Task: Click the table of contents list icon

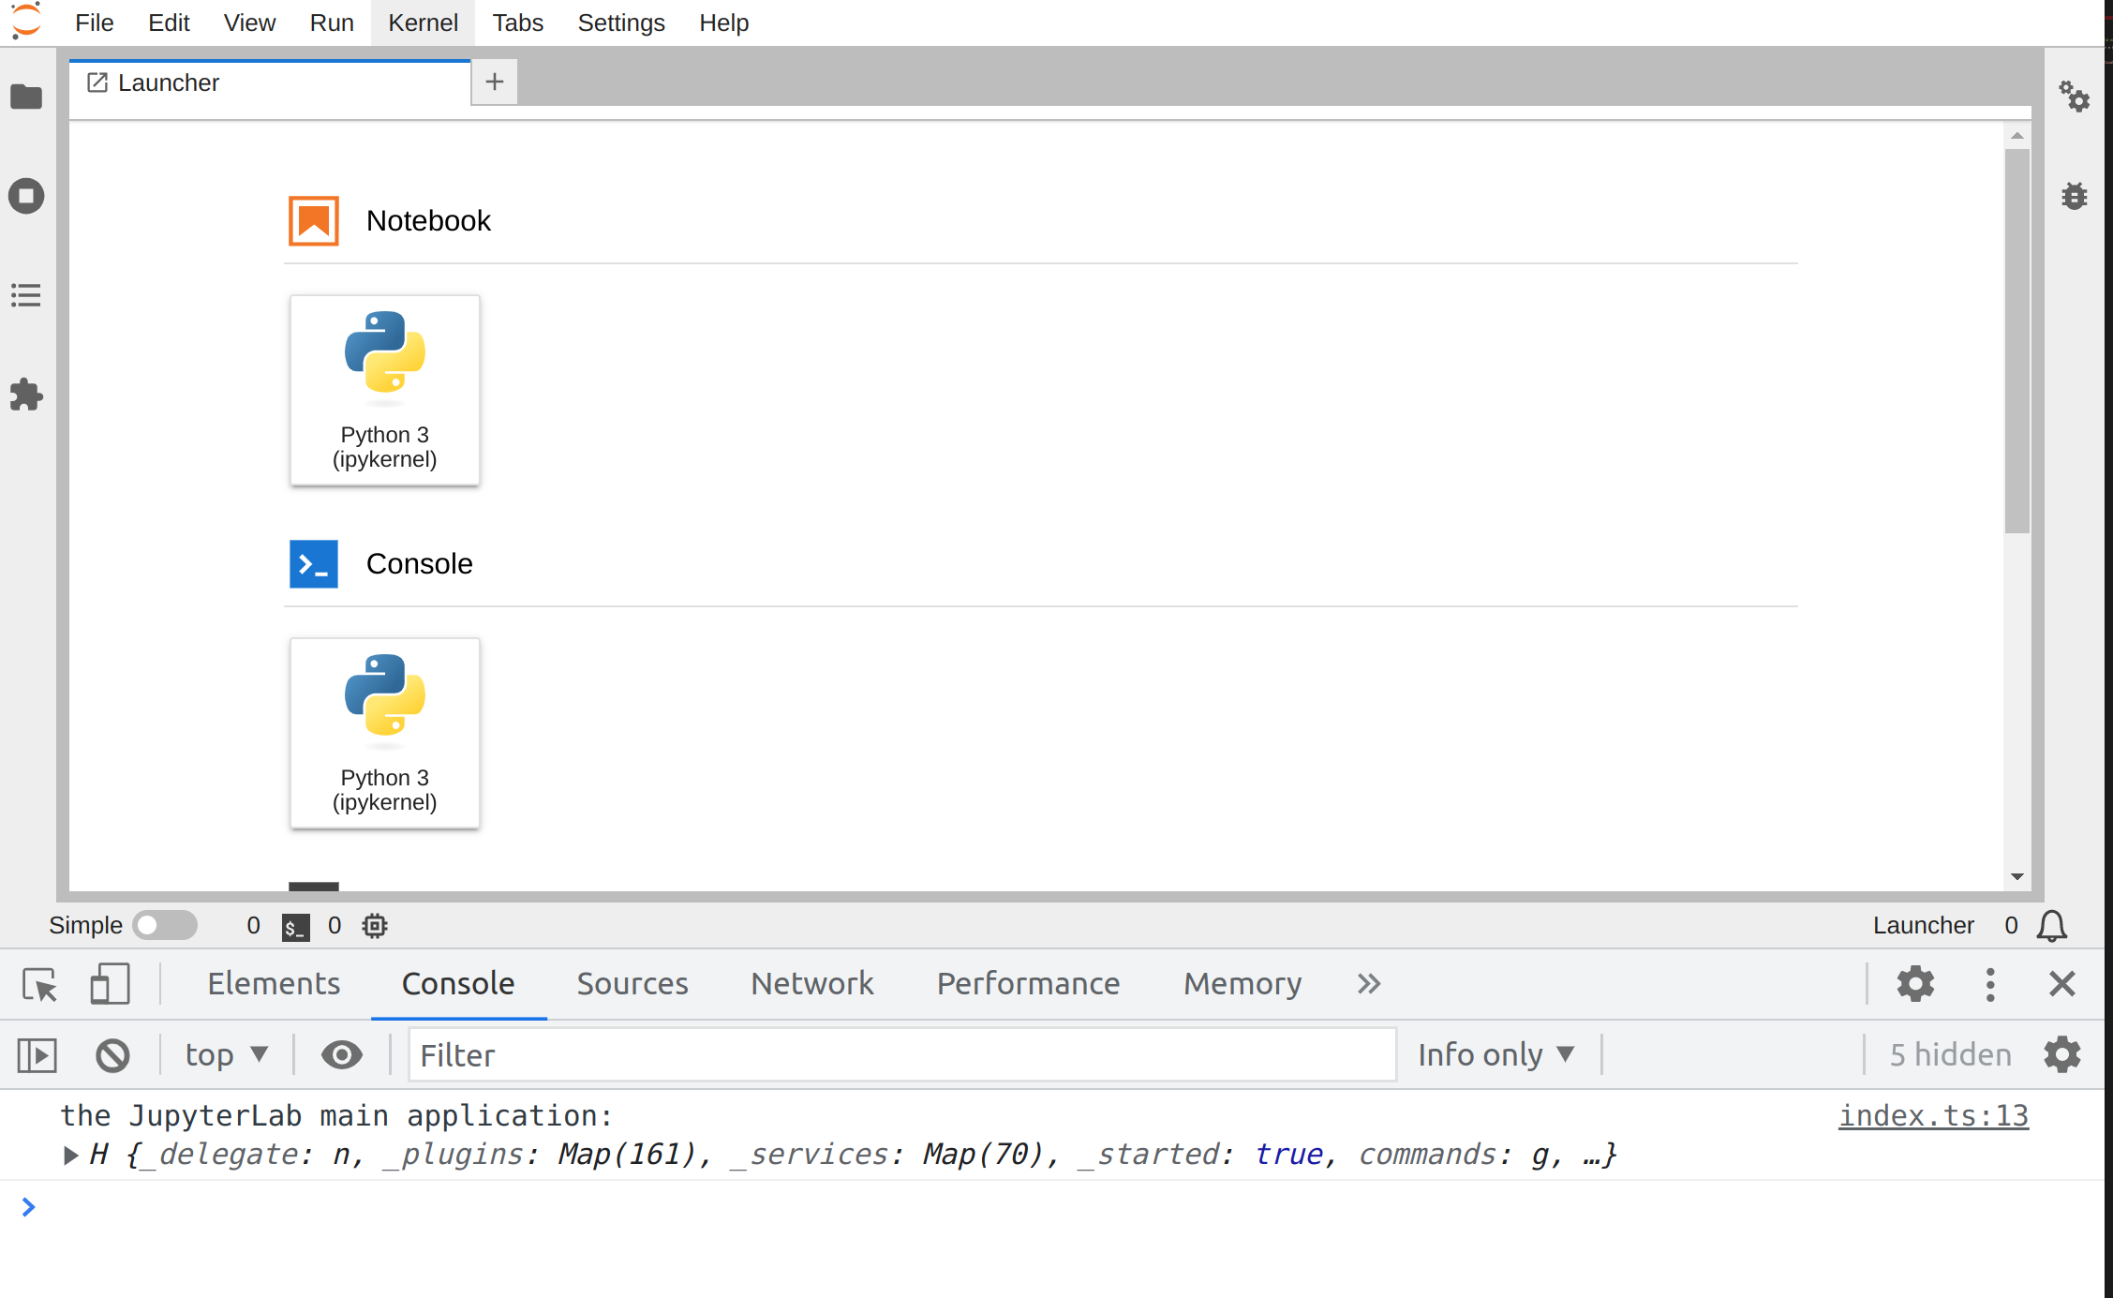Action: click(27, 296)
